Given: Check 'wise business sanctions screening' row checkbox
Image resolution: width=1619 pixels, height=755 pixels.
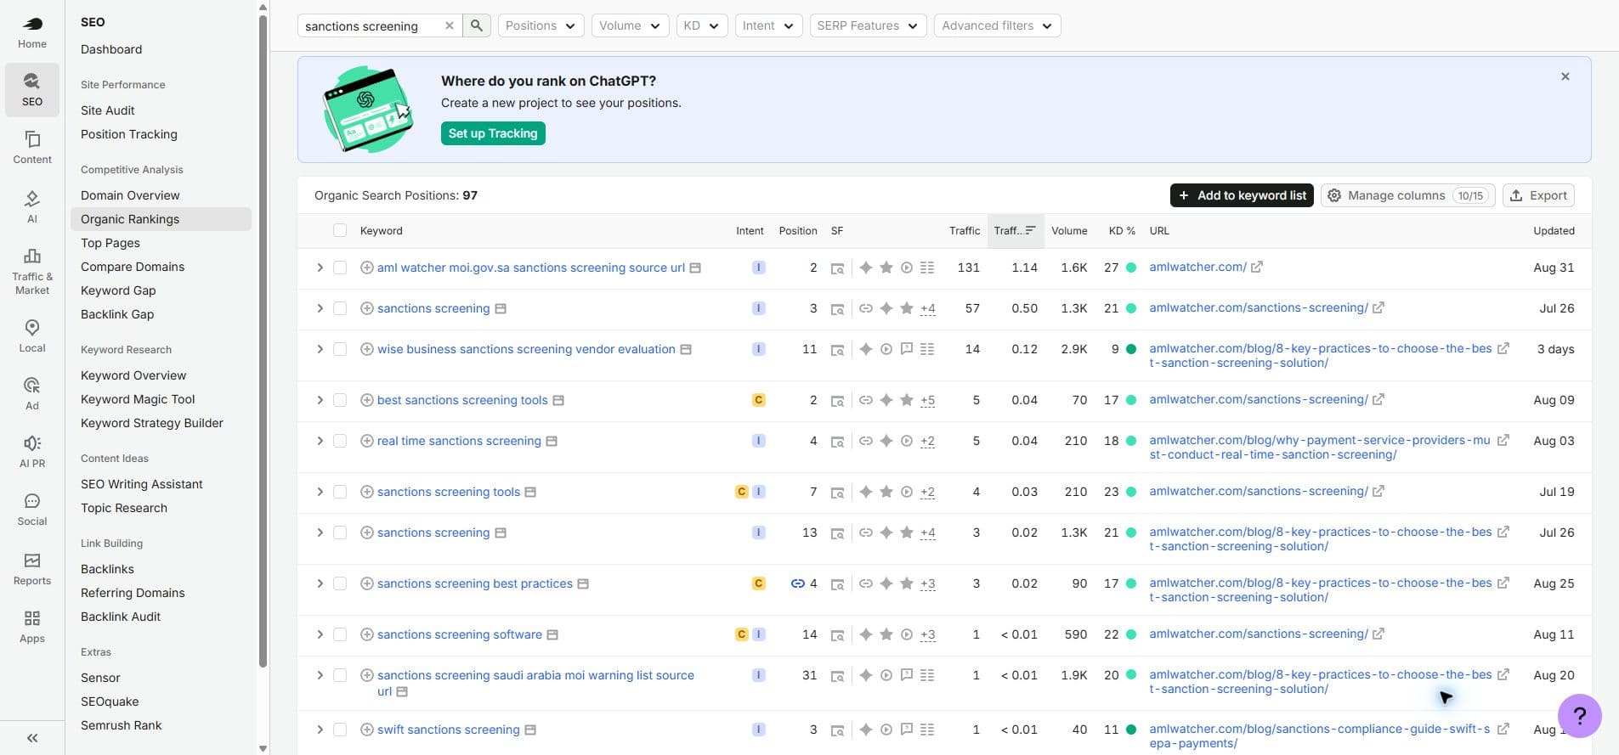Looking at the screenshot, I should 340,349.
